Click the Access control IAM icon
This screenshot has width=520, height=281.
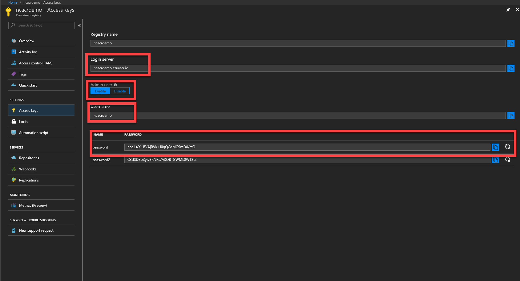click(x=14, y=63)
